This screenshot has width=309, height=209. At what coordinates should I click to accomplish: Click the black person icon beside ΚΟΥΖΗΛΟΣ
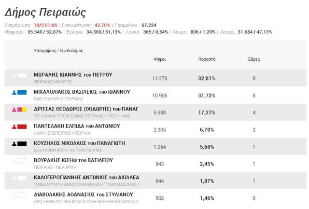point(14,143)
